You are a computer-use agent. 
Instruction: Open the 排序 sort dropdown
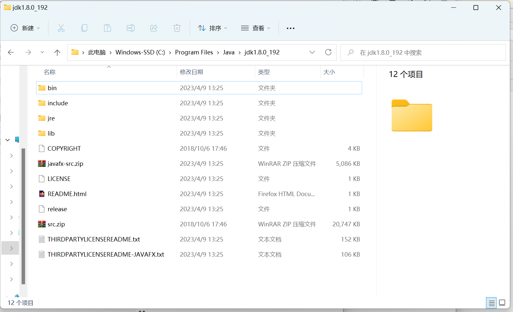coord(213,28)
